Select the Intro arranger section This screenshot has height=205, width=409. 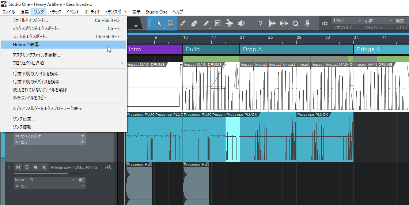155,49
